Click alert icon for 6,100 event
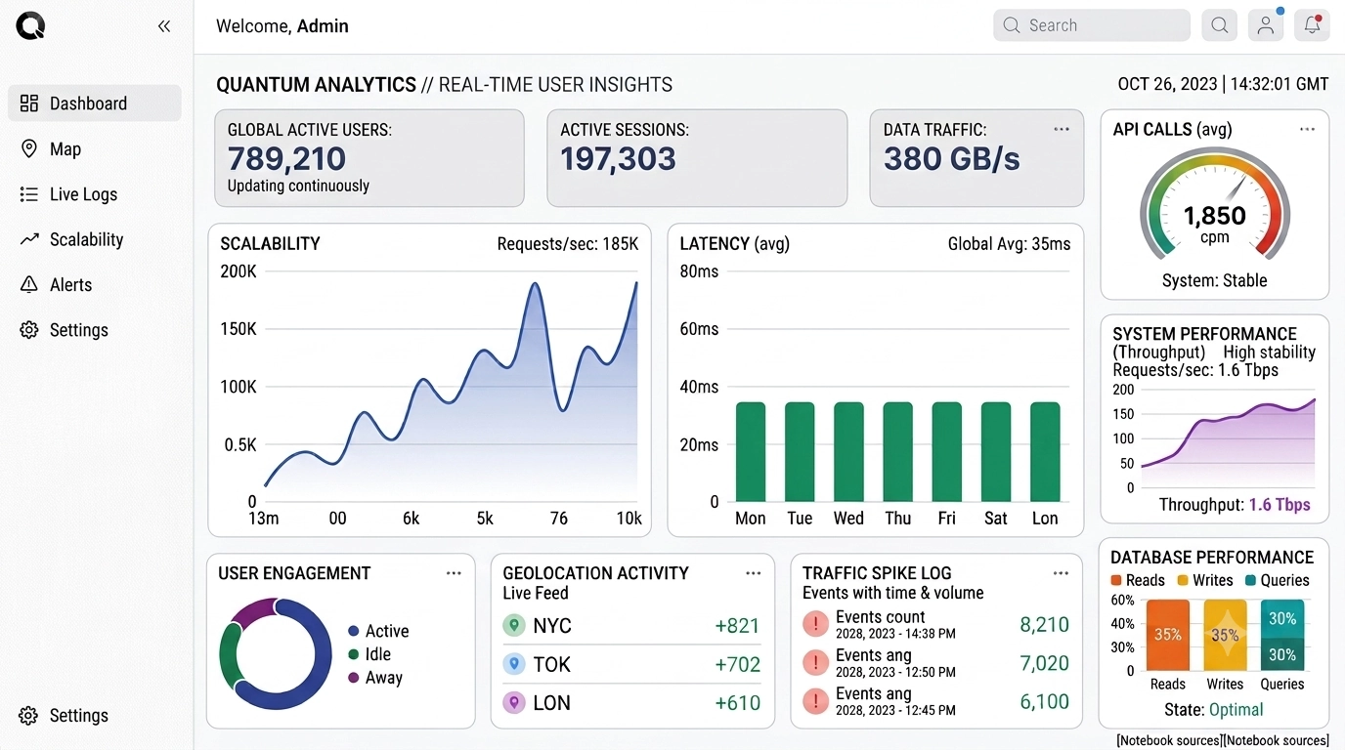 point(815,701)
